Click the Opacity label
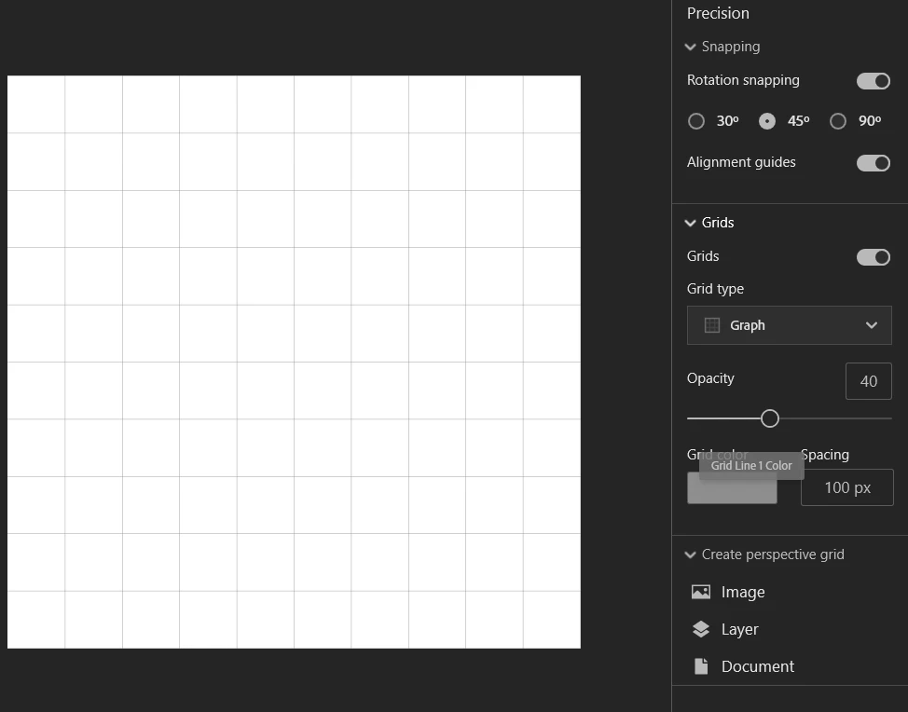Image resolution: width=908 pixels, height=712 pixels. [x=710, y=378]
